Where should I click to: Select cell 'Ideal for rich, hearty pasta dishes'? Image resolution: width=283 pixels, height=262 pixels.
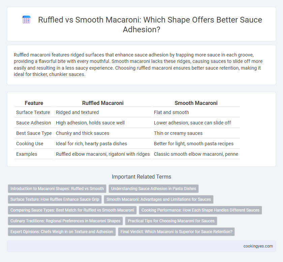pyautogui.click(x=103, y=144)
